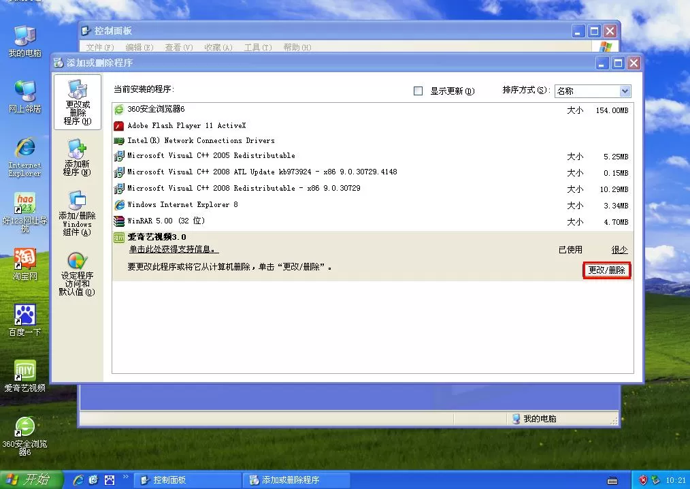Click the 很少 usage link
Screen dimensions: 690x489
[x=620, y=250]
